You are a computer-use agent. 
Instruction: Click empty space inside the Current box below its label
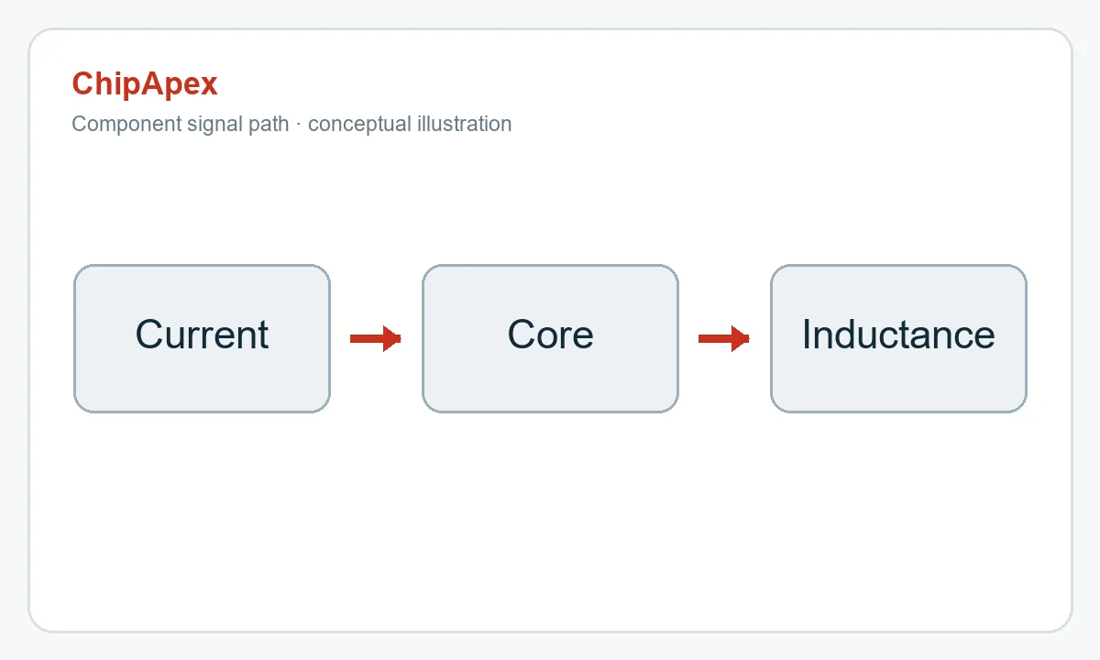pyautogui.click(x=202, y=385)
